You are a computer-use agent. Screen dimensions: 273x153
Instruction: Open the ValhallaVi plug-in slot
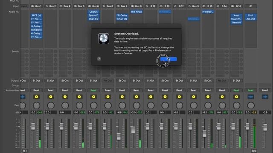36,30
